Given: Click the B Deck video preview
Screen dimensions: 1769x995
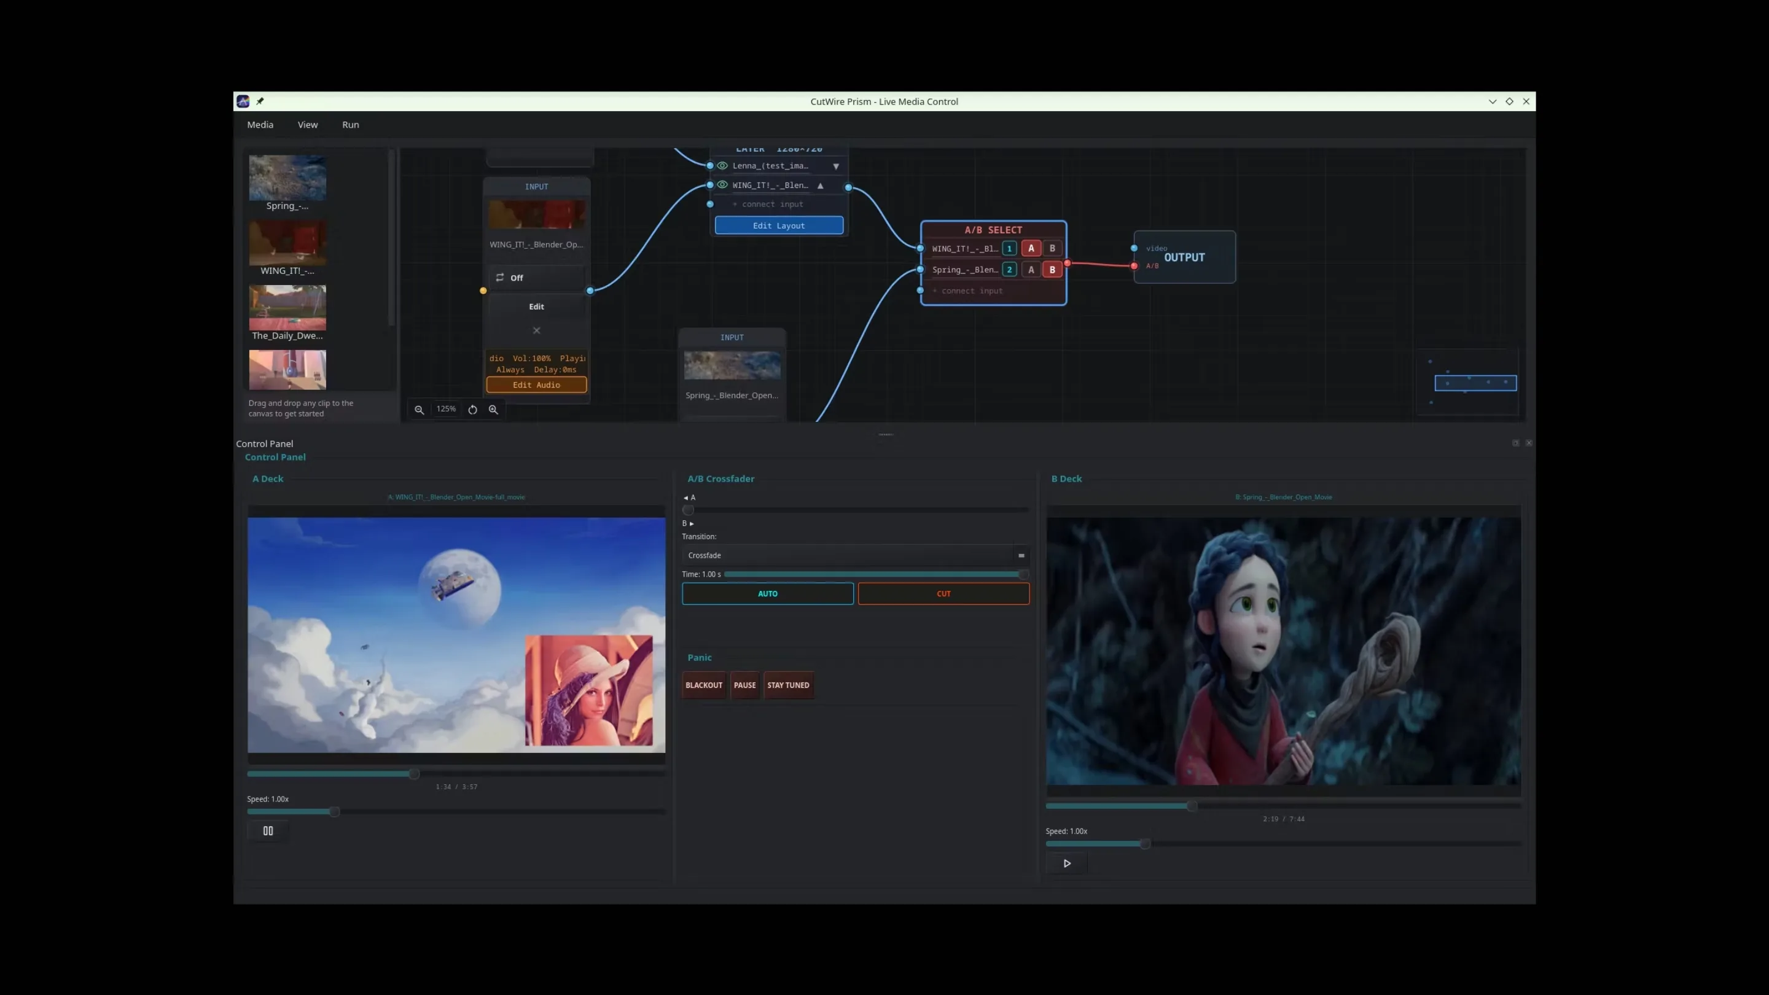Looking at the screenshot, I should [1284, 651].
